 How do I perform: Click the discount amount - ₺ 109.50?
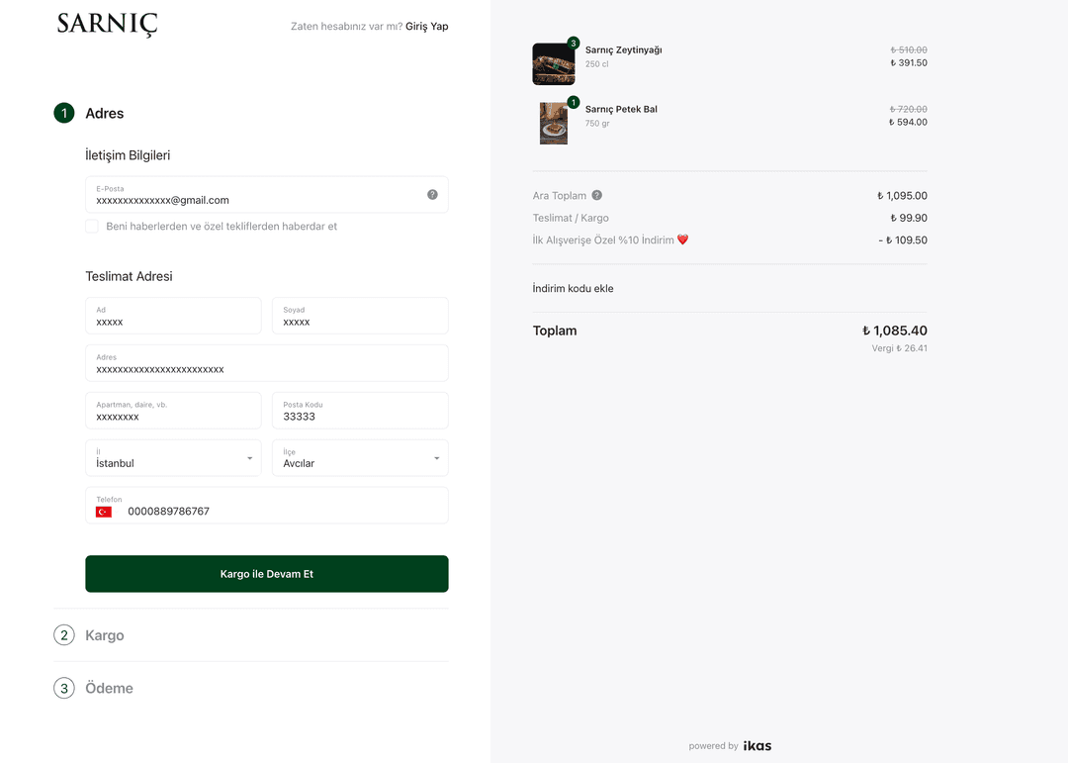coord(903,240)
